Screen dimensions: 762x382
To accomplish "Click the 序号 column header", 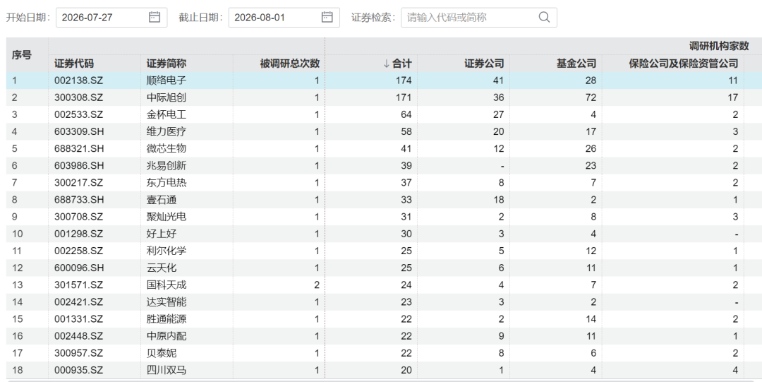I will tap(22, 55).
